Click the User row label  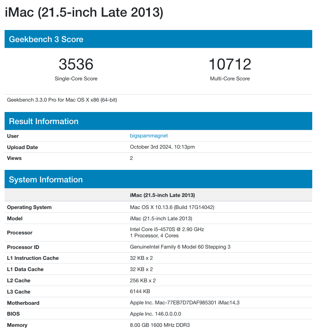click(13, 136)
